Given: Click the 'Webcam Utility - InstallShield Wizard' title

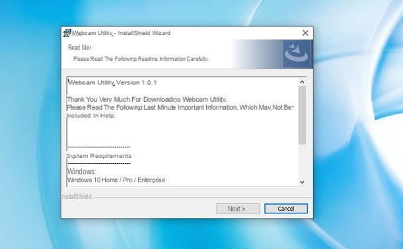Looking at the screenshot, I should click(121, 33).
